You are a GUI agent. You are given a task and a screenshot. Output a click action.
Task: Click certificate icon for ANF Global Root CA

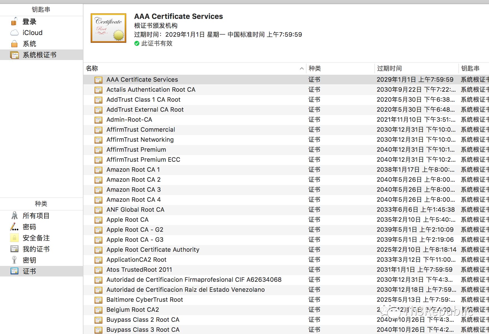[98, 210]
